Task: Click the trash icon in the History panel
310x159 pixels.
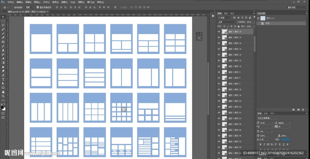Action: pos(303,110)
